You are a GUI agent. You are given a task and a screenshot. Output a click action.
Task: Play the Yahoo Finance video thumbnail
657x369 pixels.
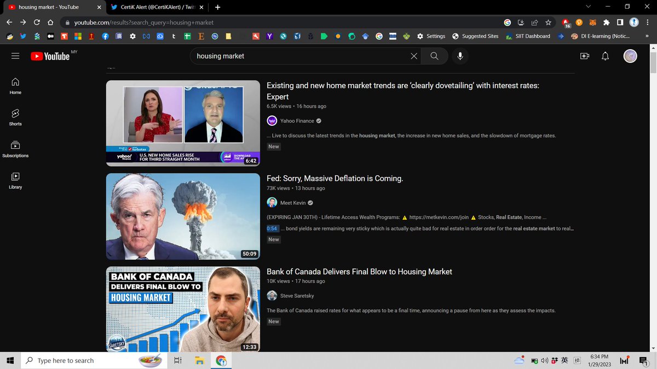click(183, 123)
